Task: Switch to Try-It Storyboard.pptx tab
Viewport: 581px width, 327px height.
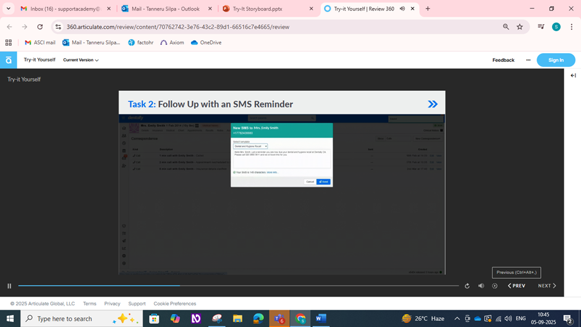Action: pos(265,9)
